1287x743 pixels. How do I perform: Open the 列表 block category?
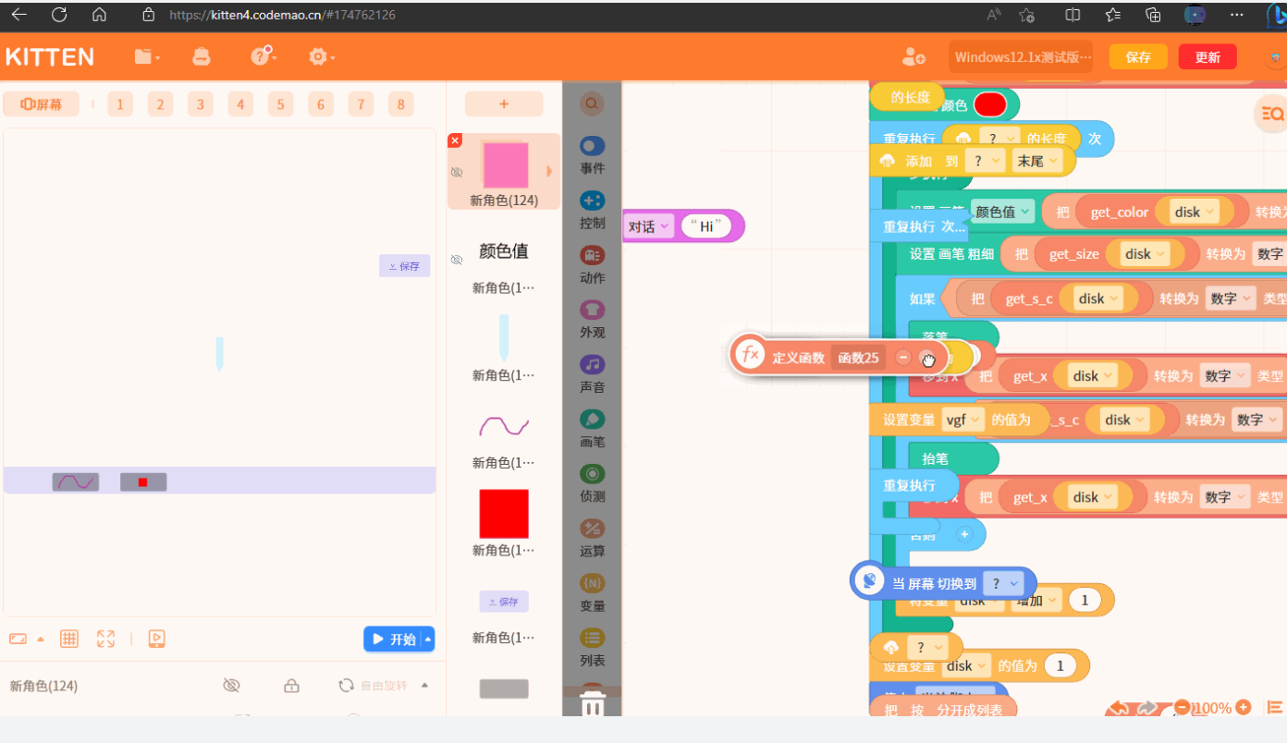tap(593, 647)
